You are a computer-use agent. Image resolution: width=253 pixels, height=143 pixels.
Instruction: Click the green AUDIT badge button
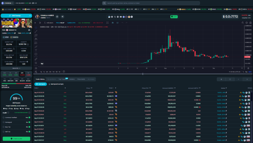[x=174, y=16]
